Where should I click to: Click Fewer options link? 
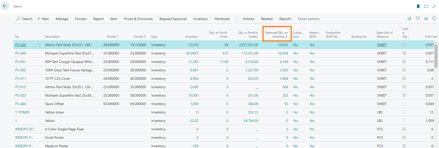coord(308,19)
